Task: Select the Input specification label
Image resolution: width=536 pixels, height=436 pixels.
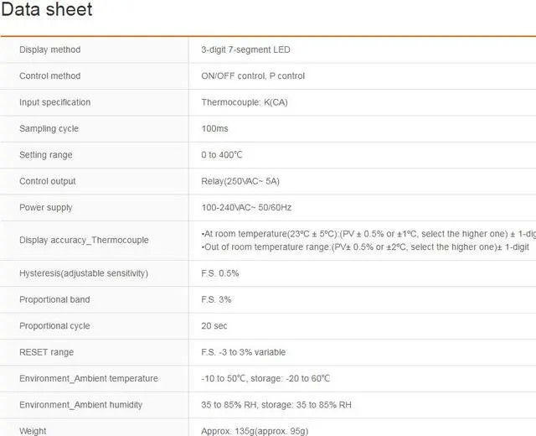Action: tap(55, 102)
